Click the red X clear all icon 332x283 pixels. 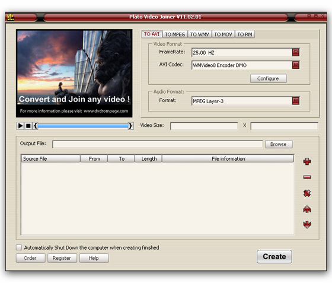[307, 193]
